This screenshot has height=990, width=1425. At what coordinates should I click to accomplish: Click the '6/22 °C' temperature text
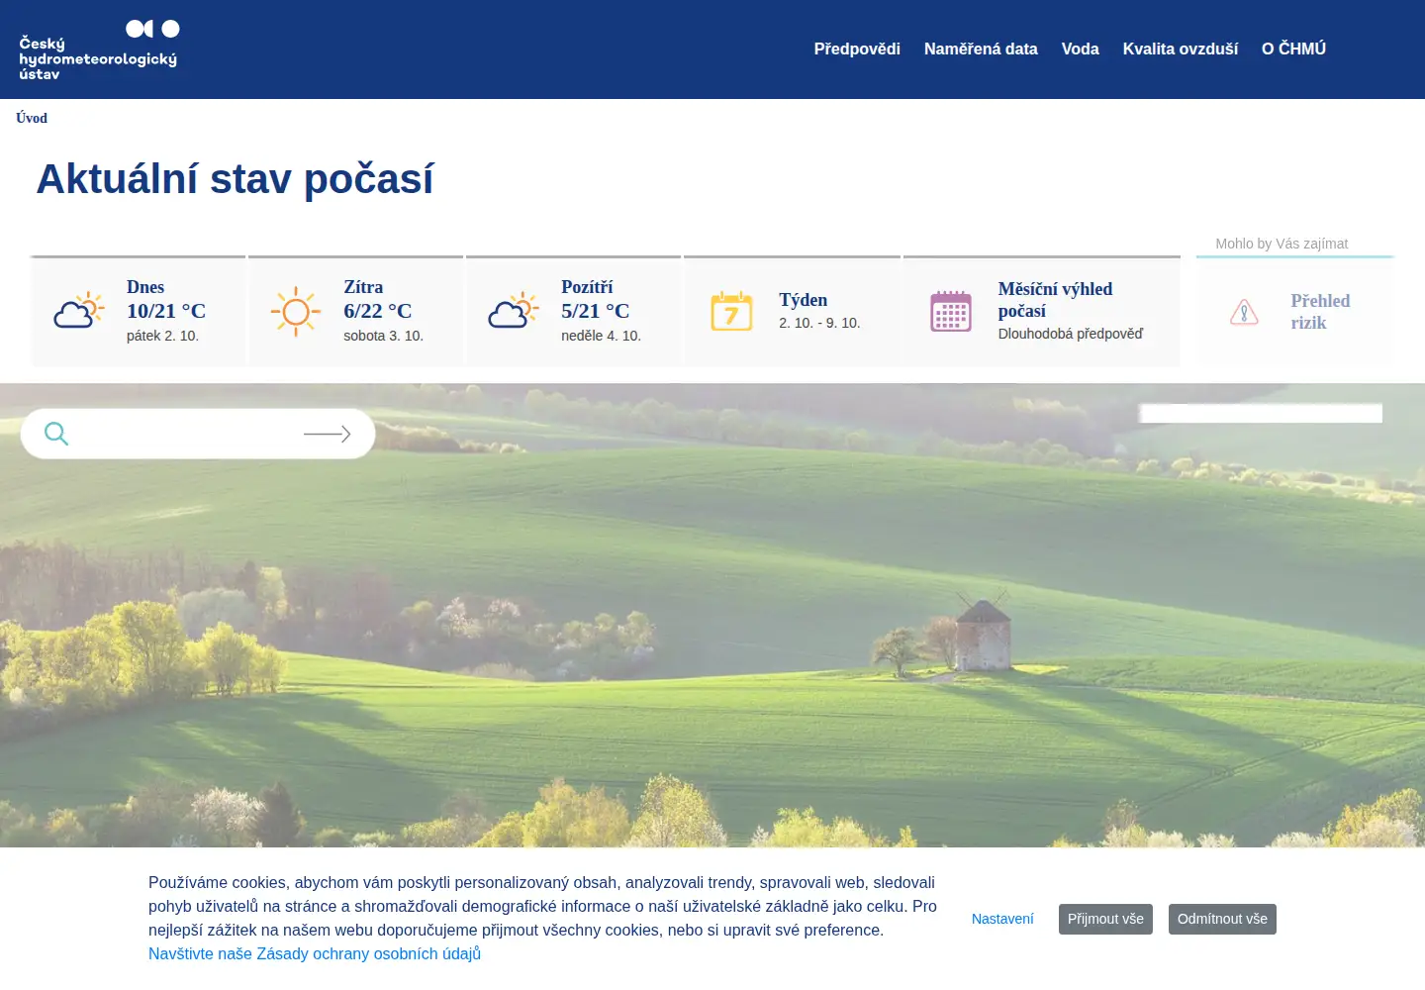377,311
